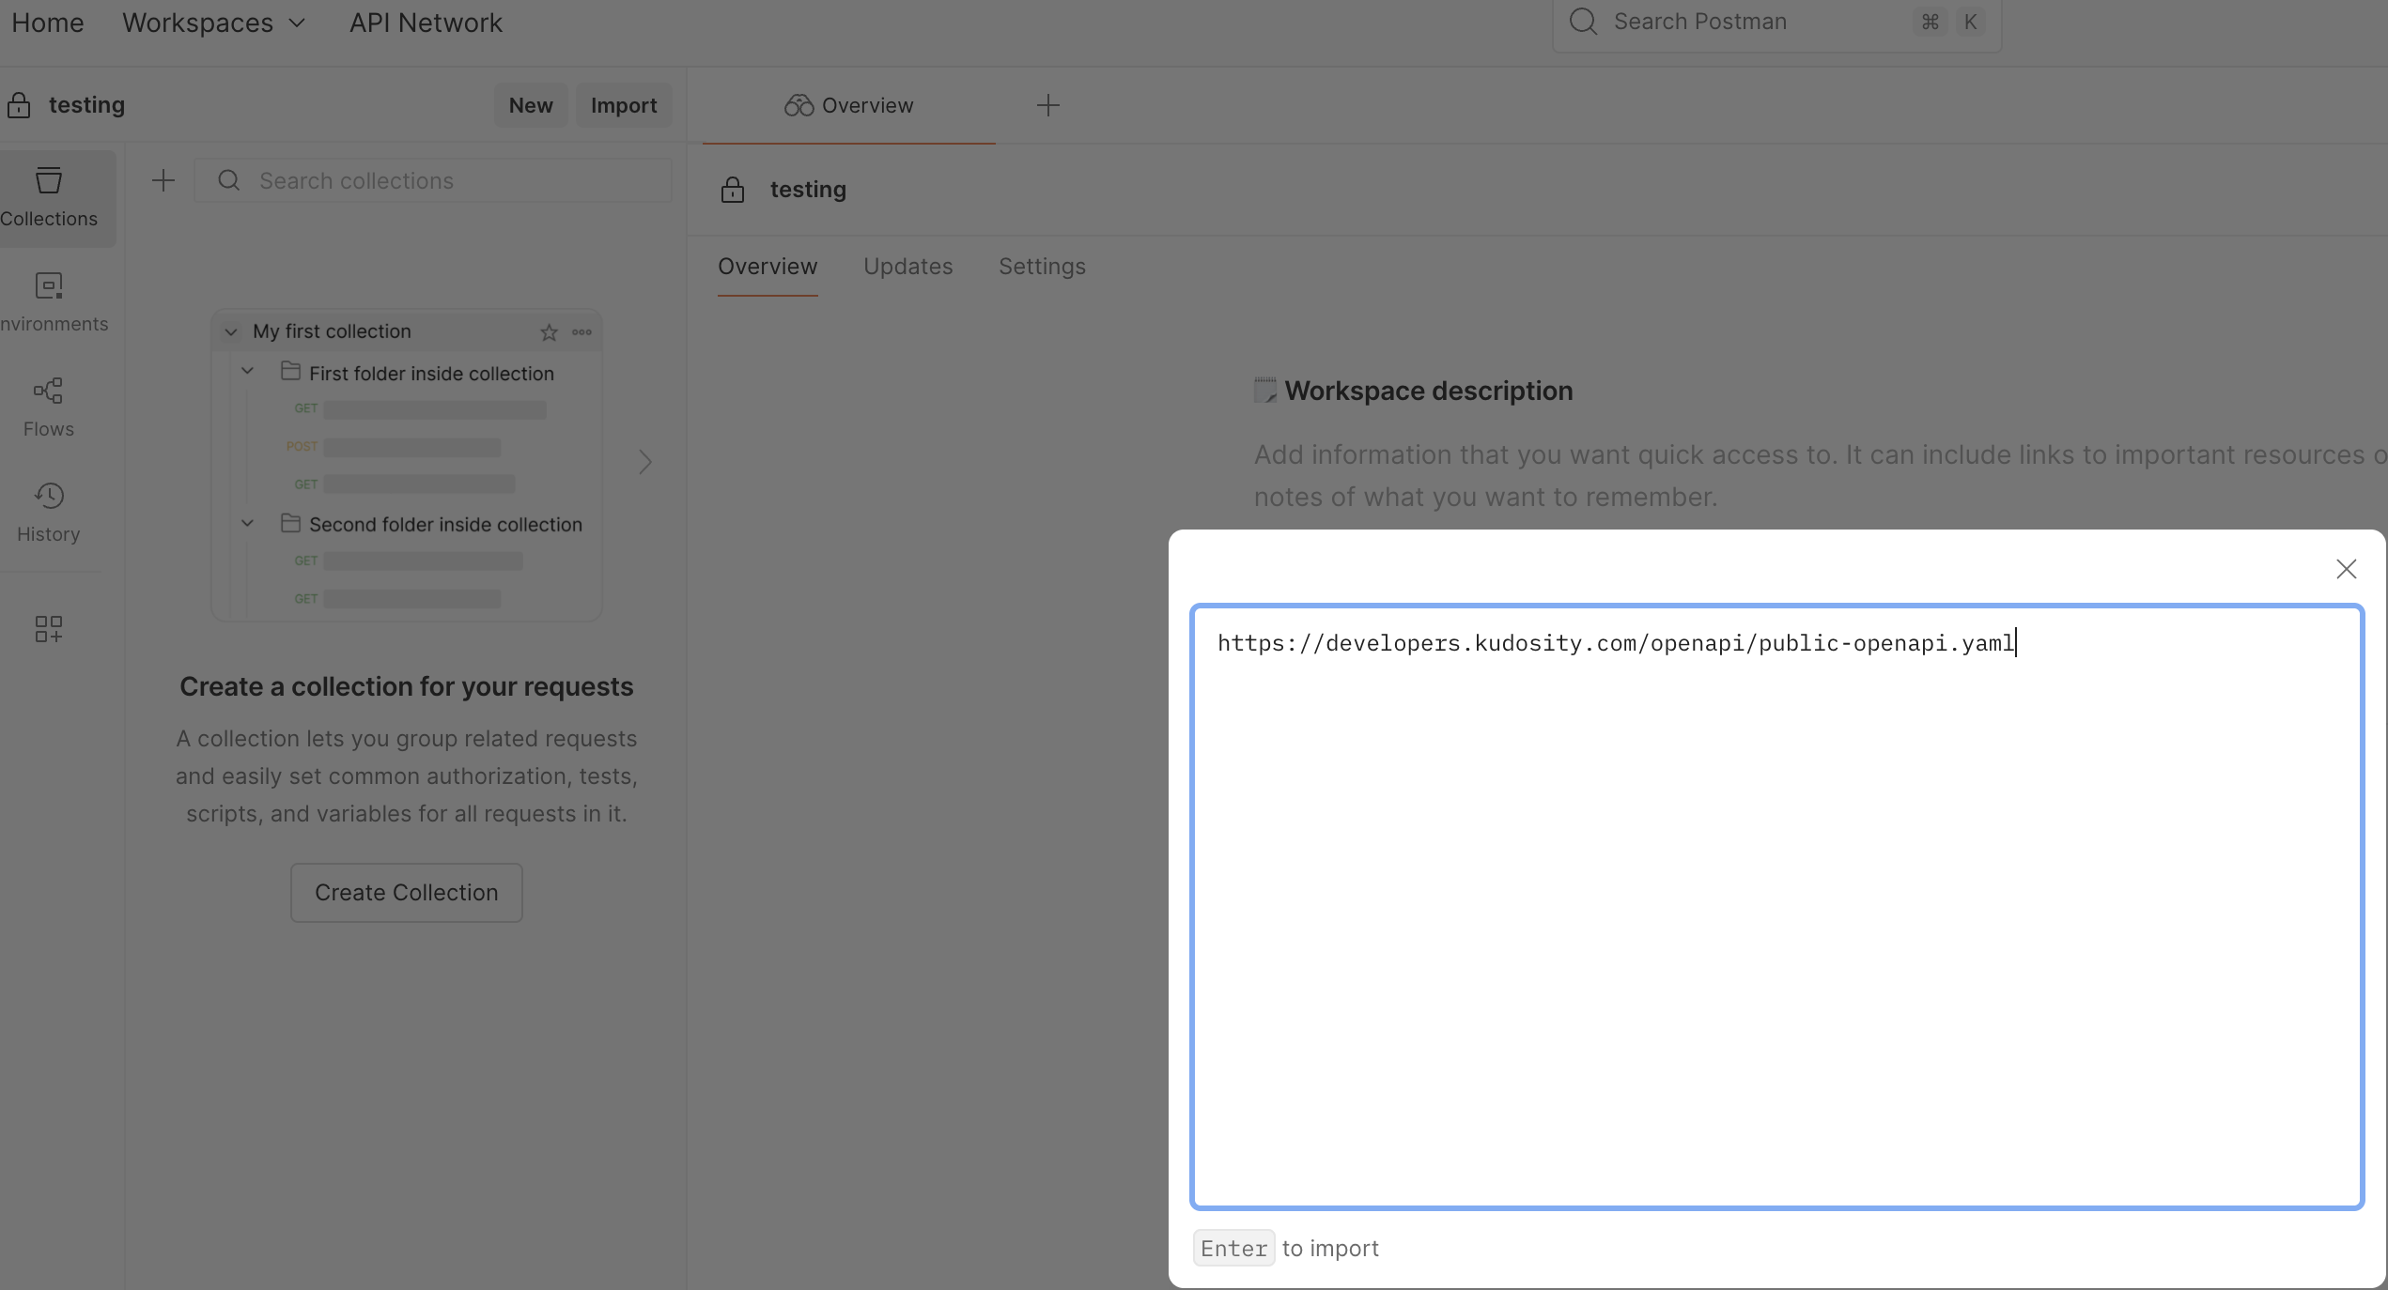The height and width of the screenshot is (1290, 2388).
Task: Click the lock icon beside the sidebar workspace name testing
Action: [x=19, y=105]
